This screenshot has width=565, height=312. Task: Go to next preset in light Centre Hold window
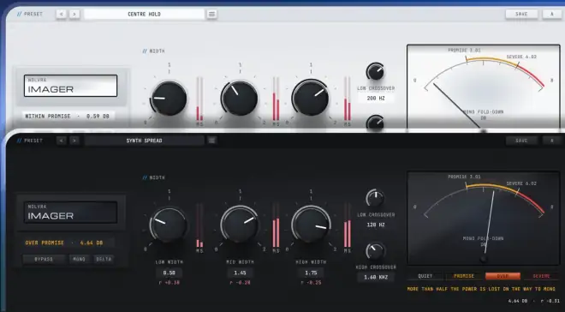click(74, 14)
